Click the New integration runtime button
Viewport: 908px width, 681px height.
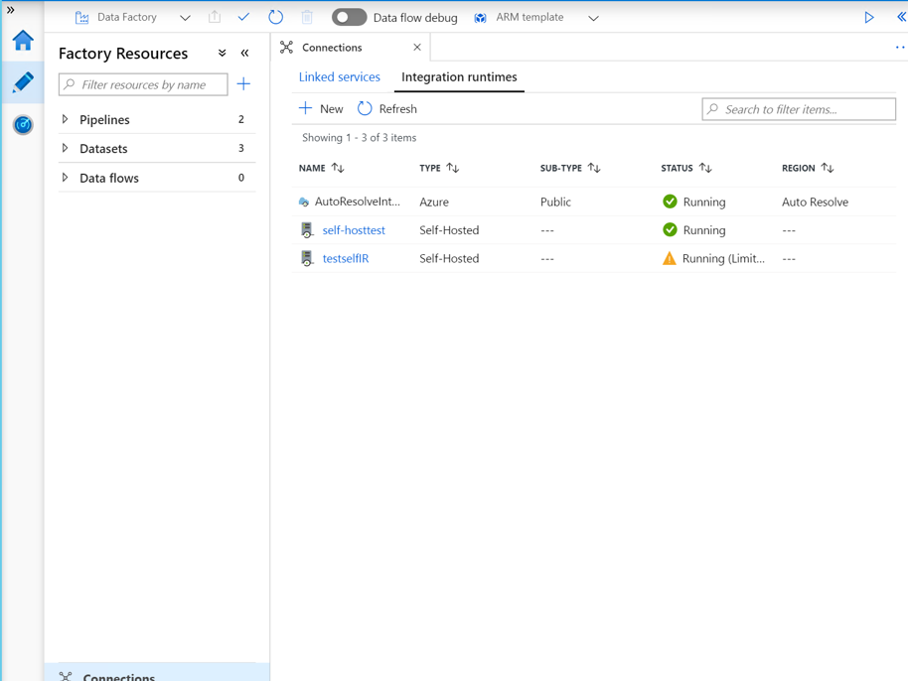321,109
